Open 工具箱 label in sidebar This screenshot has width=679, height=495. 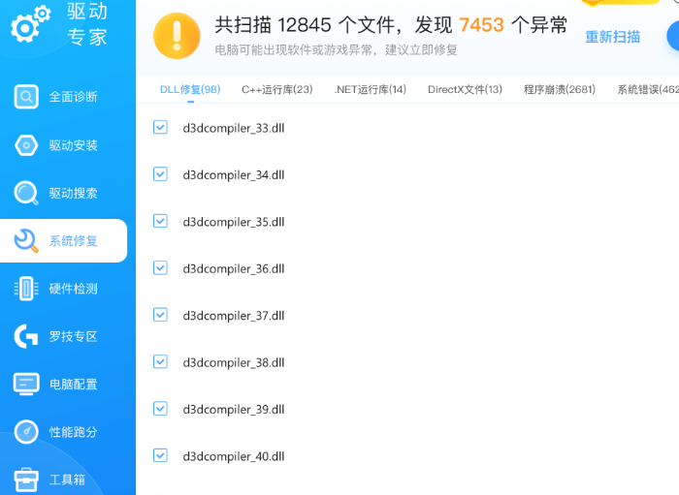[x=67, y=480]
